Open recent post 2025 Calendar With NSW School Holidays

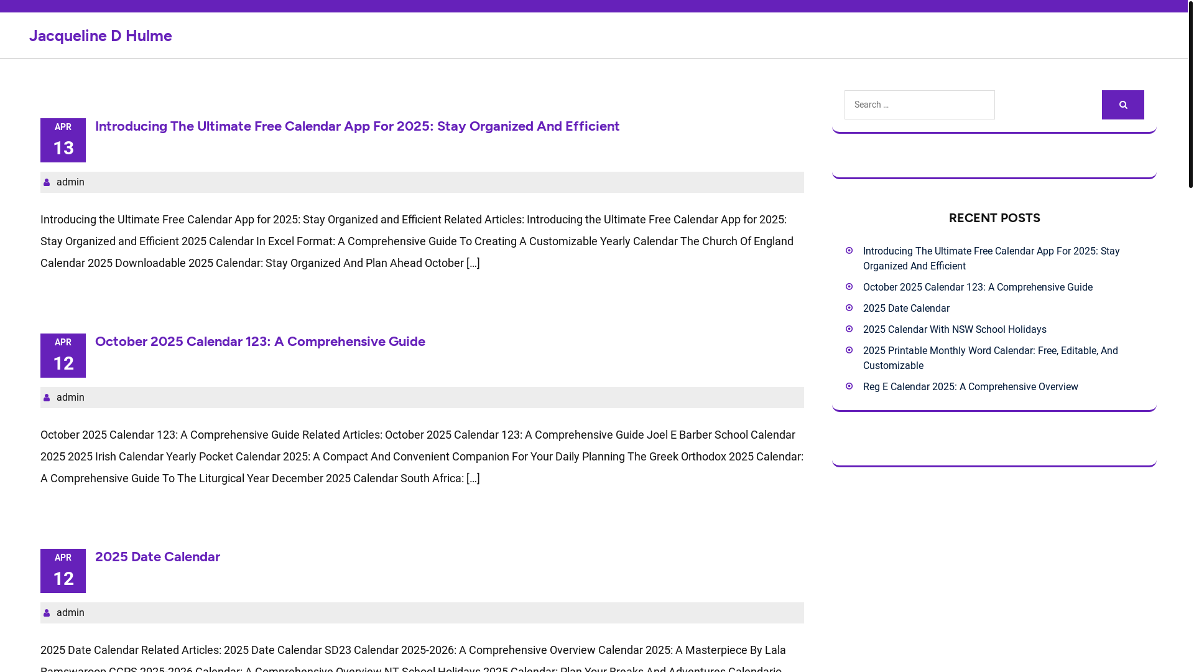955,329
